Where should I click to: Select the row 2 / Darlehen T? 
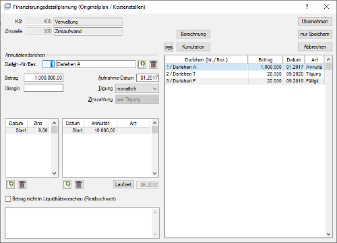pos(245,74)
